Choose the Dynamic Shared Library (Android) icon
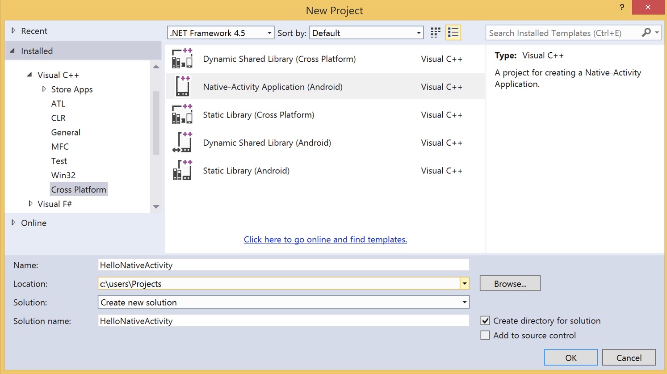 pos(182,143)
